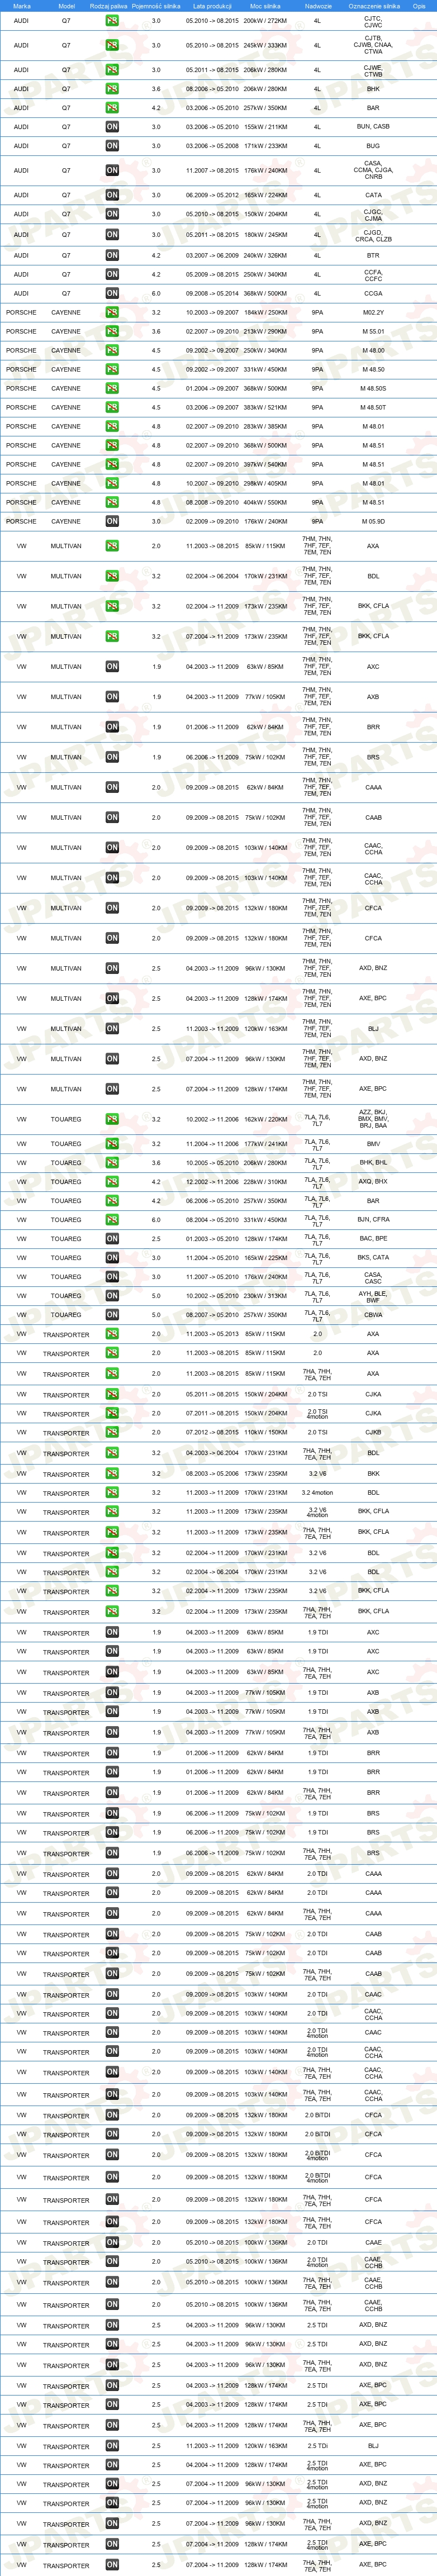Select the 245kW / 333KM power value
The image size is (437, 2576).
coord(265,45)
